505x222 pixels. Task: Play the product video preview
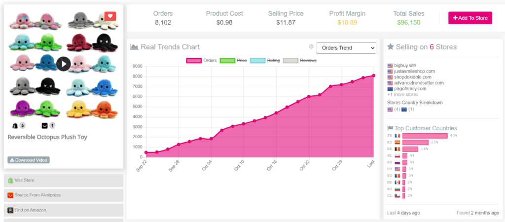coord(64,64)
